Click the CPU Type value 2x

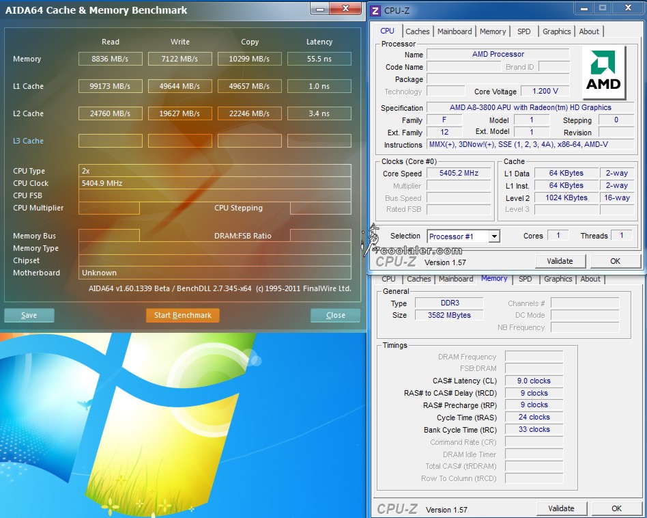(x=215, y=171)
